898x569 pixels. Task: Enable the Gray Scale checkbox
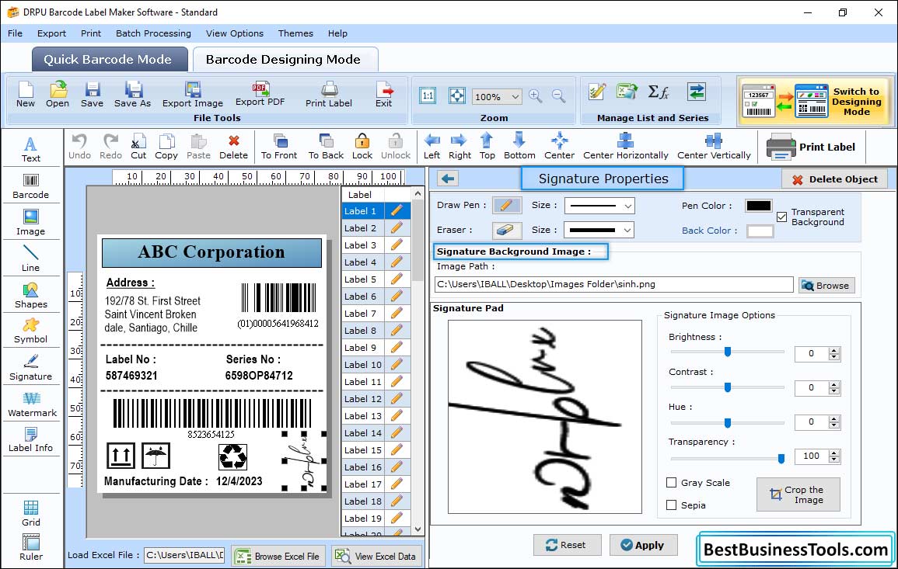click(671, 483)
